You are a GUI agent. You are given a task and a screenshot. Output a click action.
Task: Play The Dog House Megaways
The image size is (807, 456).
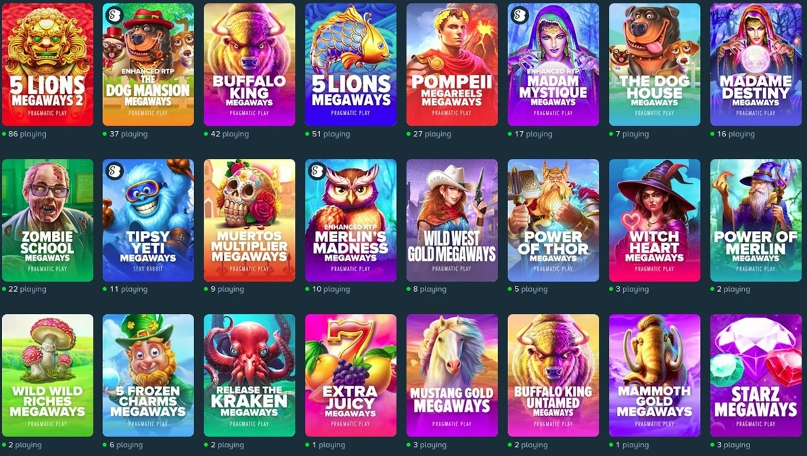[655, 65]
